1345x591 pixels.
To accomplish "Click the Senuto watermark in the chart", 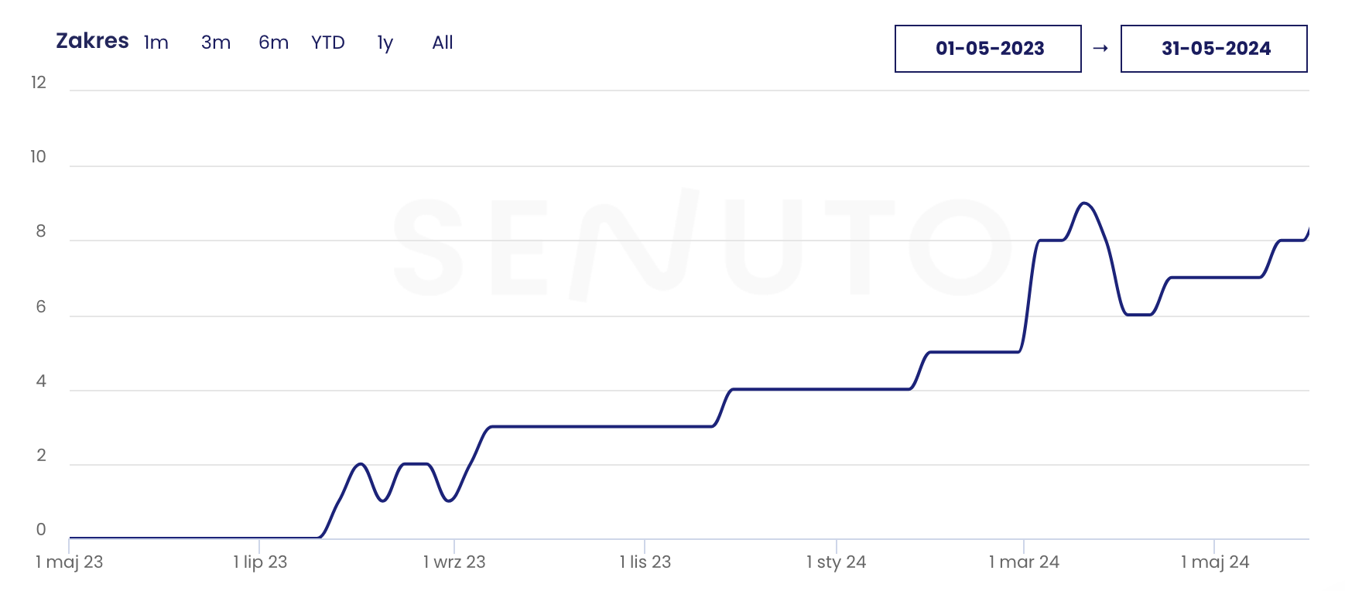I will tap(700, 245).
